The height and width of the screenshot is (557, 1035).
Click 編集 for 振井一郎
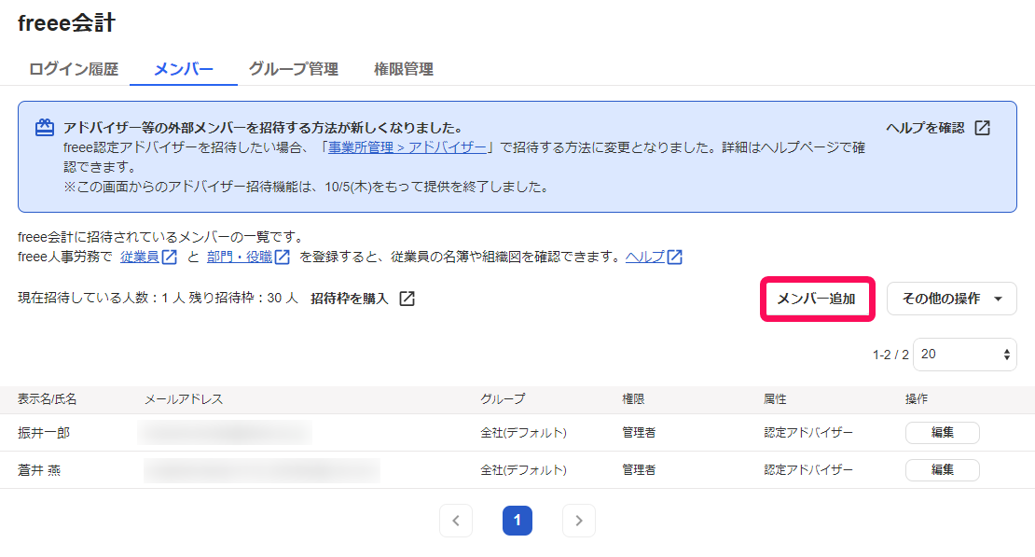click(942, 433)
